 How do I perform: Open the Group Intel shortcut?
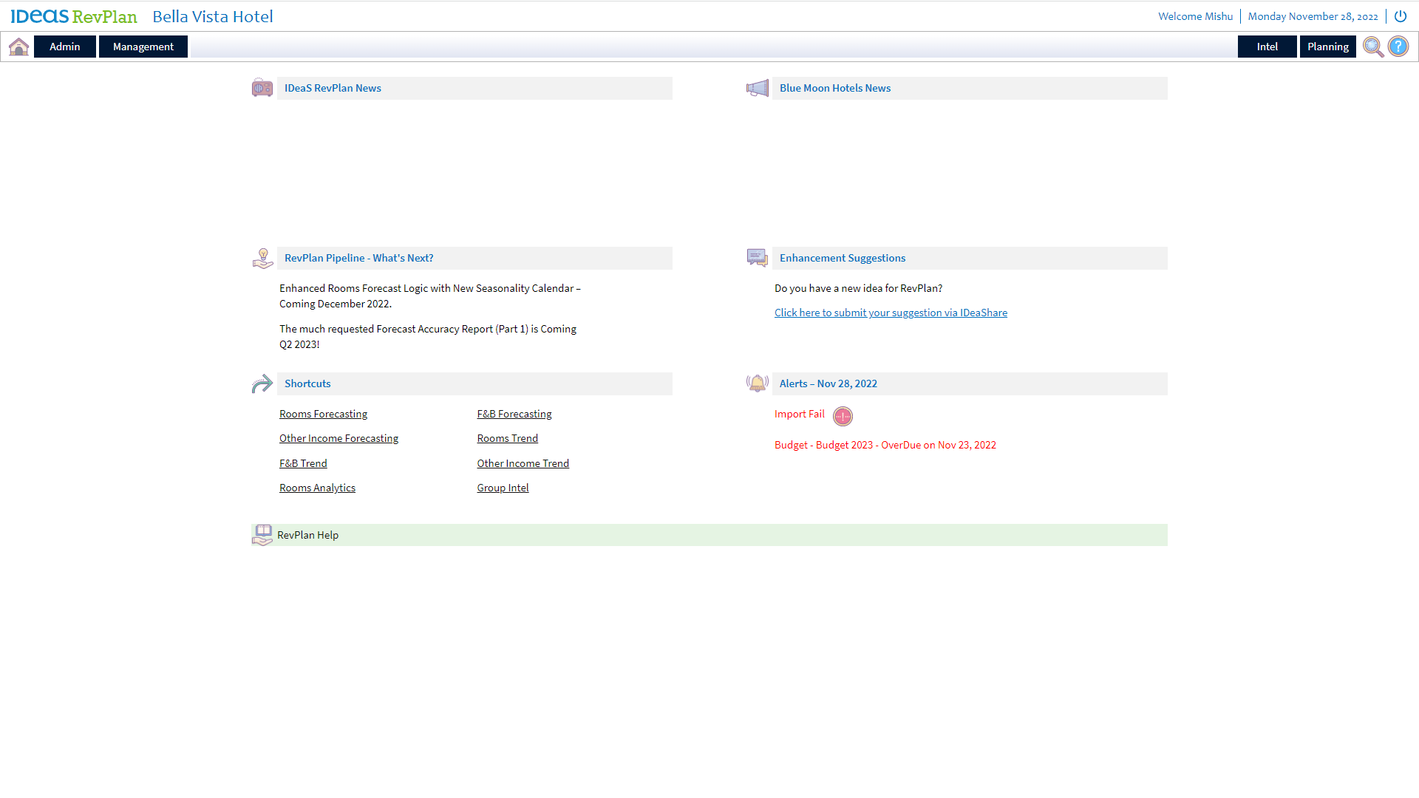[503, 488]
